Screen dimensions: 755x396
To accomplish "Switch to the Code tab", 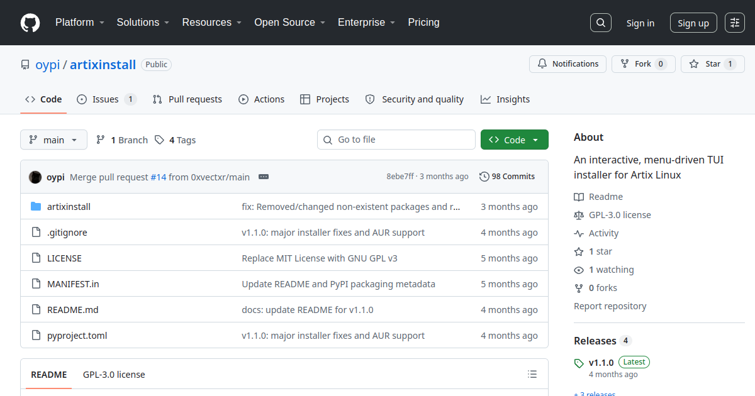I will (43, 99).
